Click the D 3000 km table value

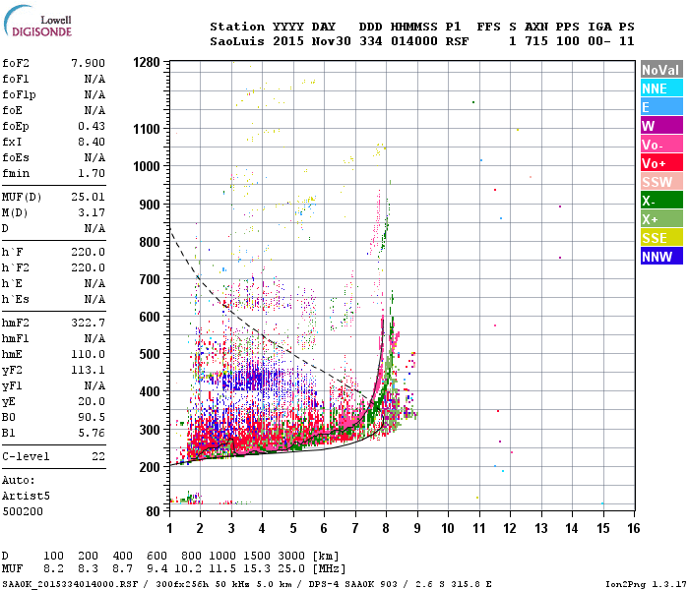pyautogui.click(x=291, y=556)
